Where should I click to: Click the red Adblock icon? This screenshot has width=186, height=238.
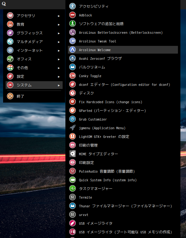click(x=73, y=15)
